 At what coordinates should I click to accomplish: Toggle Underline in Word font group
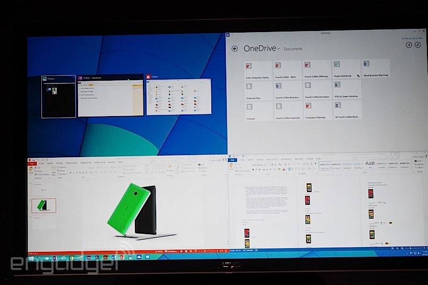point(259,170)
